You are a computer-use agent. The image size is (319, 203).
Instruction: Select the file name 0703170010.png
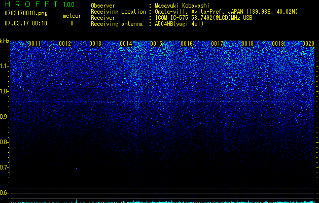tap(26, 13)
